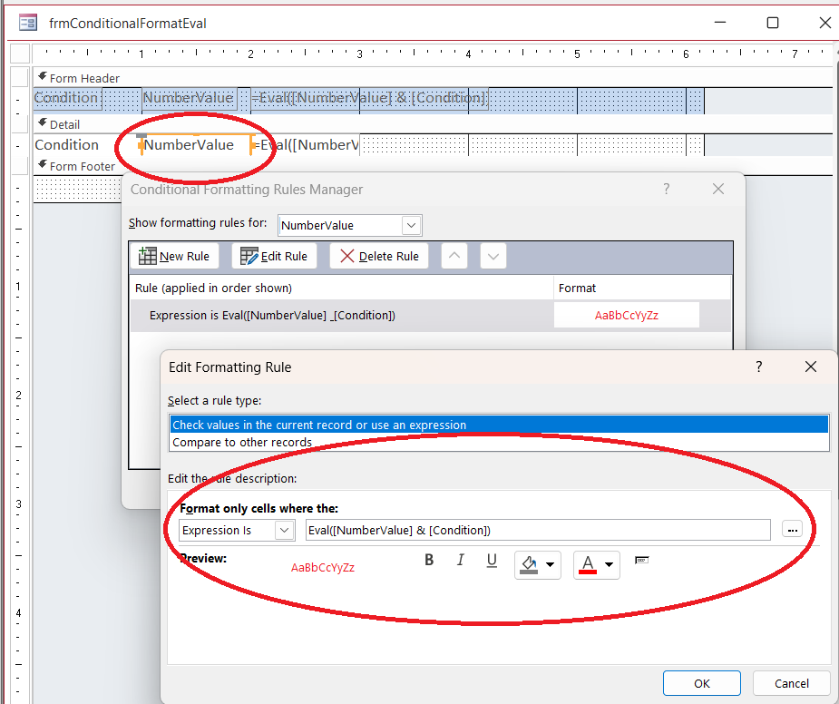
Task: Click OK in Edit Formatting Rule
Action: pos(701,684)
